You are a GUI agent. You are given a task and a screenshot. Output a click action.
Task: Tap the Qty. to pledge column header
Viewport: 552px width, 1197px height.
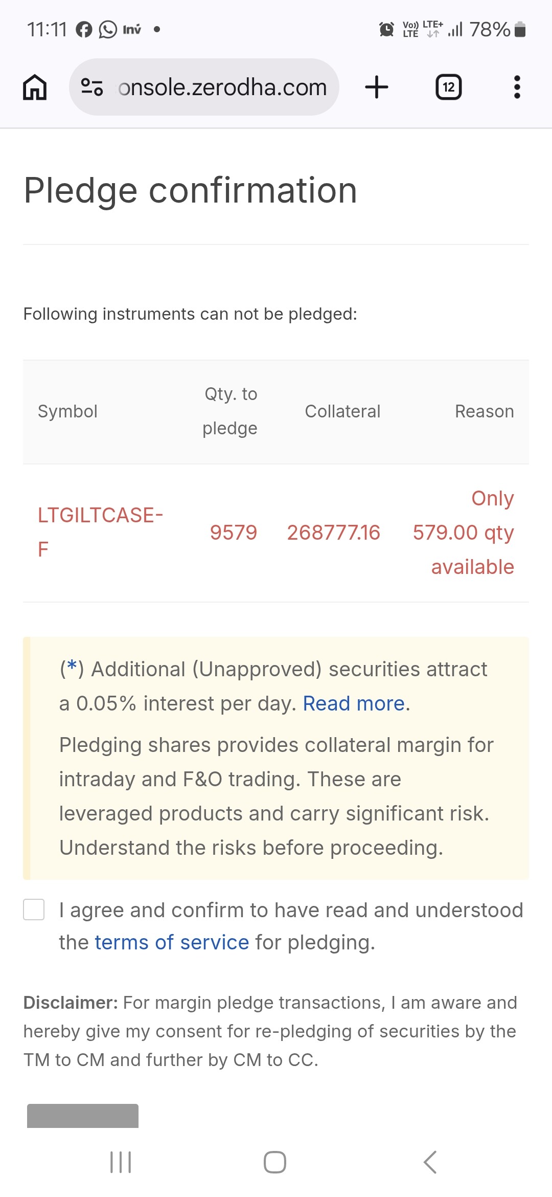pyautogui.click(x=230, y=411)
